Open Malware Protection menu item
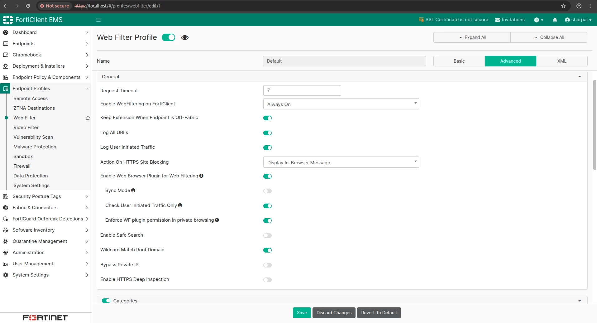Image resolution: width=597 pixels, height=323 pixels. 35,147
